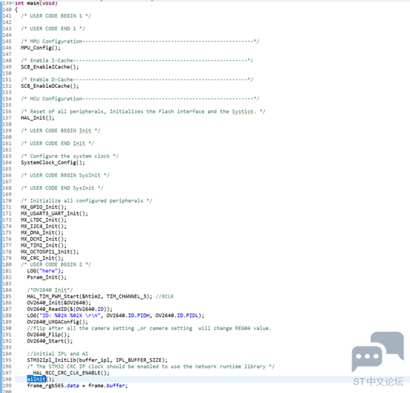Click the underlined word Systick in comment
Screen dimensions: 410x393
point(243,112)
